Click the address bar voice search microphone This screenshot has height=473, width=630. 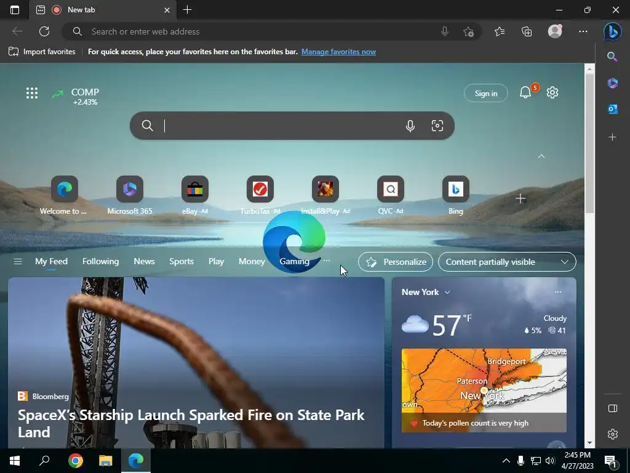click(x=444, y=31)
